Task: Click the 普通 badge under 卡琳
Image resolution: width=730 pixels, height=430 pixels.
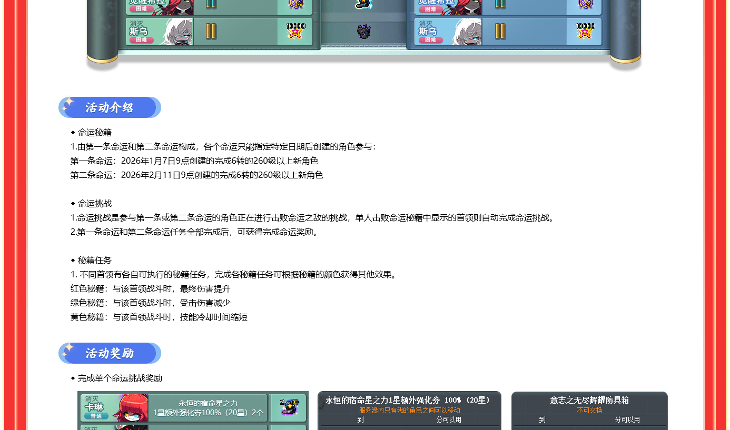Action: (96, 416)
